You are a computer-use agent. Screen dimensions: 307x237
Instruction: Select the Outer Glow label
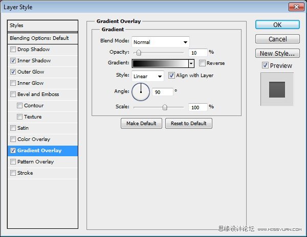click(31, 72)
